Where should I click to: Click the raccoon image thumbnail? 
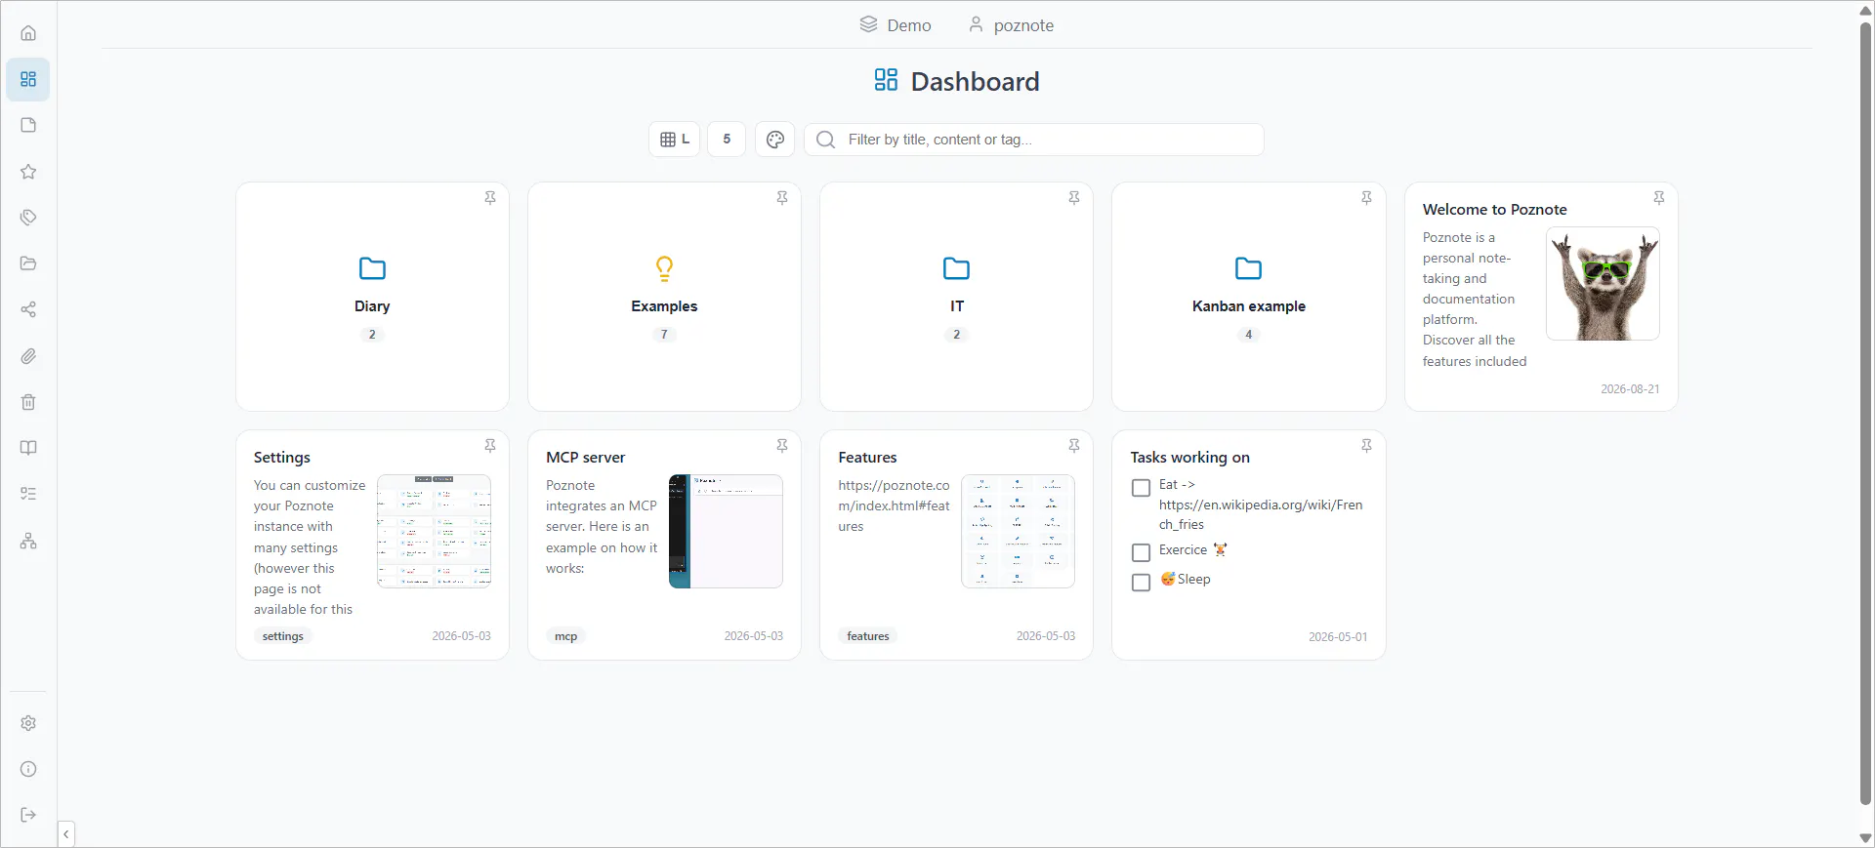pyautogui.click(x=1603, y=284)
